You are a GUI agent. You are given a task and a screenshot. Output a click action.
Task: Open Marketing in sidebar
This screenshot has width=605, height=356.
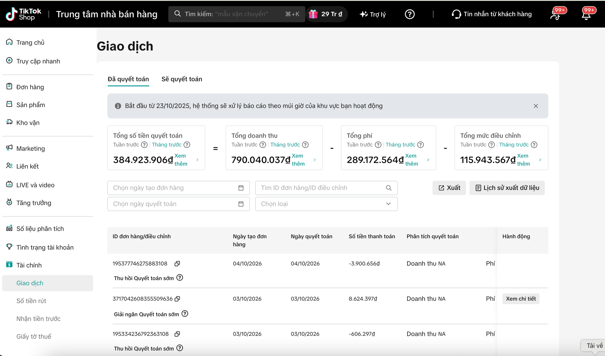point(31,148)
